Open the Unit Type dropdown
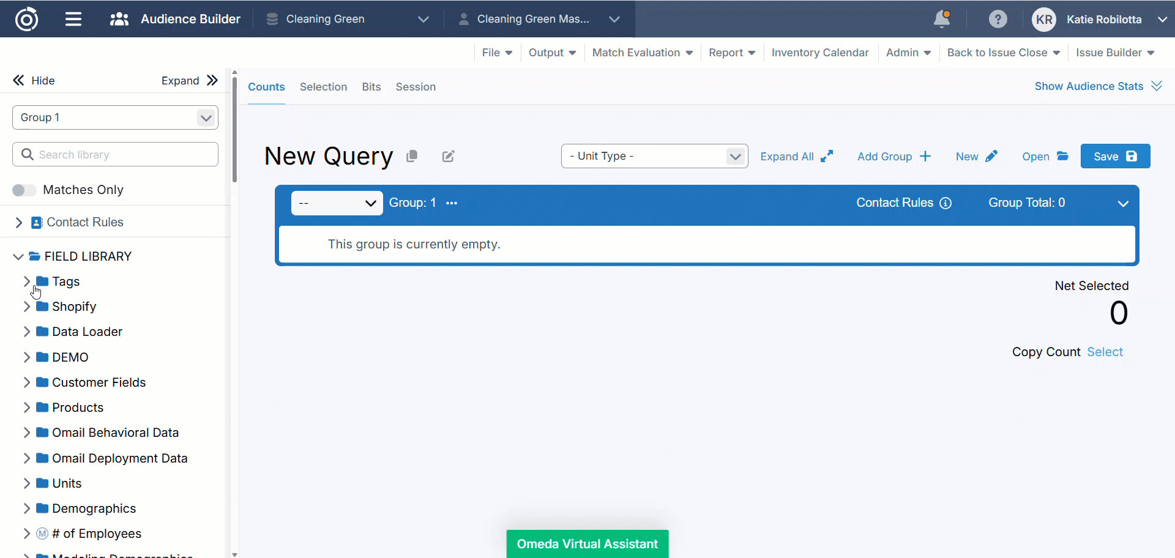Screen dimensions: 1175x558 pyautogui.click(x=654, y=156)
